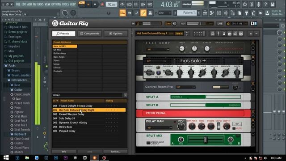Pause playback in FL Studio transport
The width and height of the screenshot is (286, 161).
coord(88,4)
